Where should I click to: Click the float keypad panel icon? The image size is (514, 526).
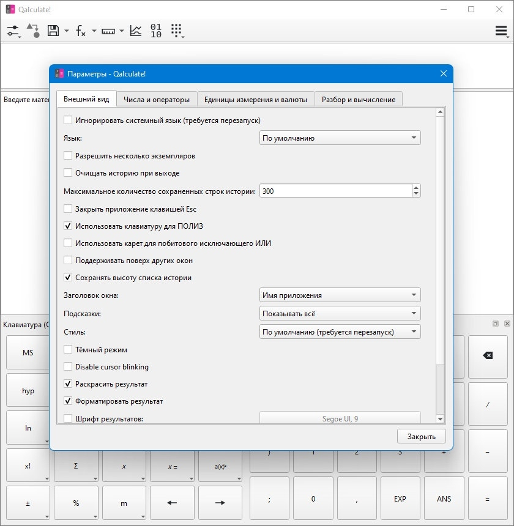tap(496, 324)
